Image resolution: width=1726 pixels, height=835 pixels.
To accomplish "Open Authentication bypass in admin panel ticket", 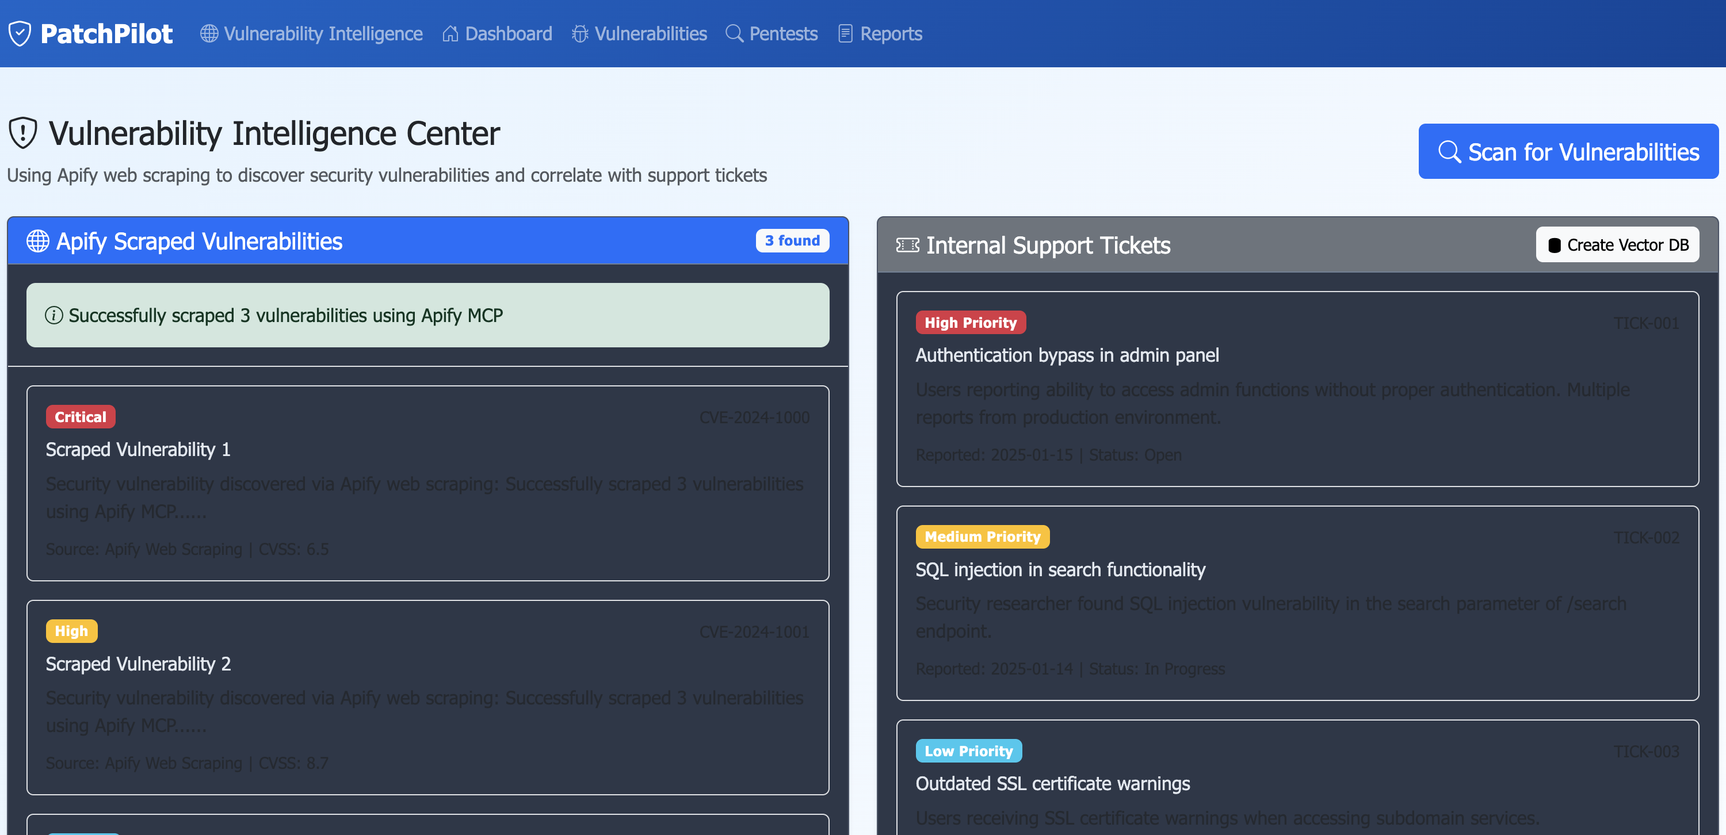I will click(1067, 355).
